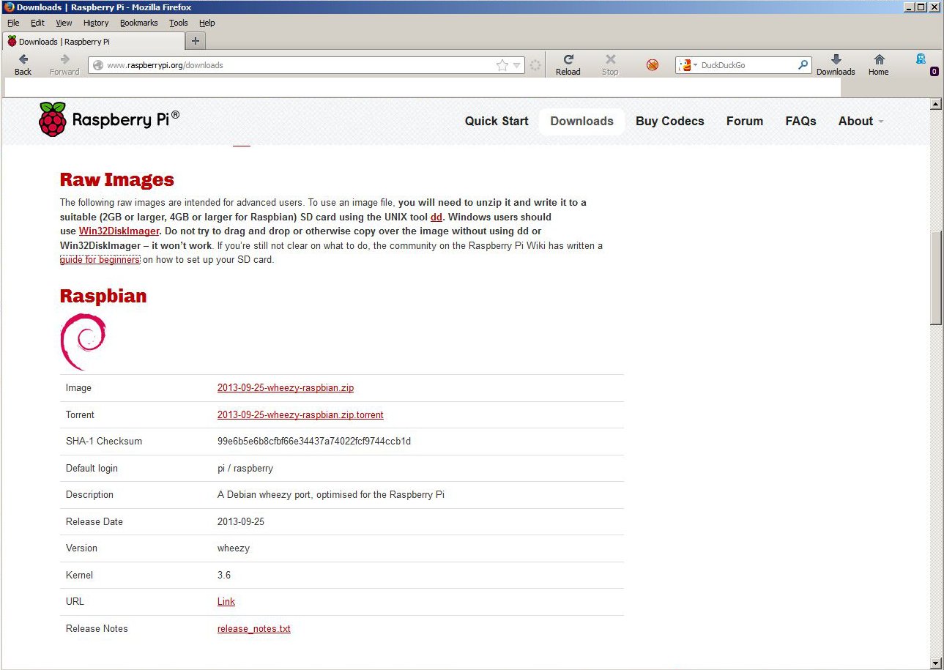Viewport: 944px width, 670px height.
Task: Click the scrollbar down arrow
Action: 935,663
